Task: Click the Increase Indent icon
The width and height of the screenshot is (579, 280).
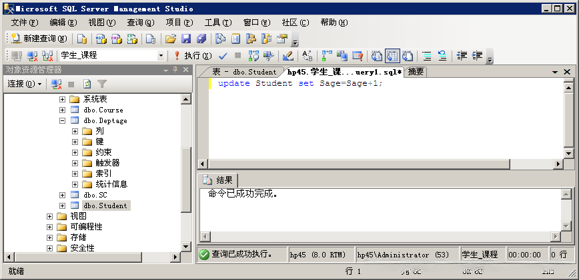Action: pos(477,56)
